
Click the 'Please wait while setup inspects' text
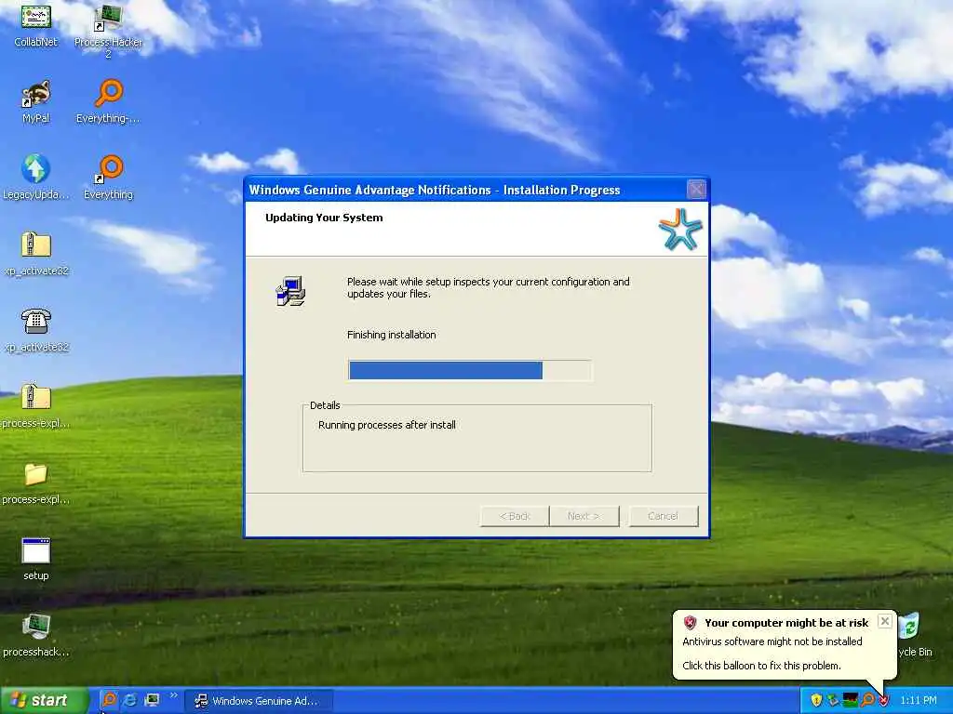click(x=488, y=288)
